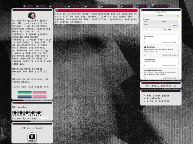
Task: Click the 11:46pm GMT +2 clock
Action: pyautogui.click(x=160, y=12)
